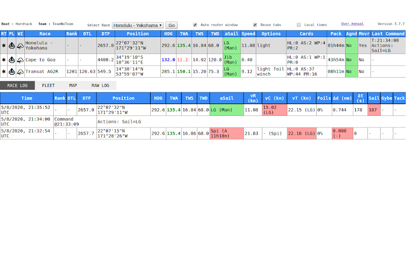Click the weather cloud icon for Transat AG2R
The image size is (406, 254).
point(20,72)
